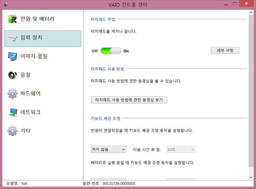Click the monitor icon beside 이미지 품질
Screen dimensions: 256x189
[12, 56]
